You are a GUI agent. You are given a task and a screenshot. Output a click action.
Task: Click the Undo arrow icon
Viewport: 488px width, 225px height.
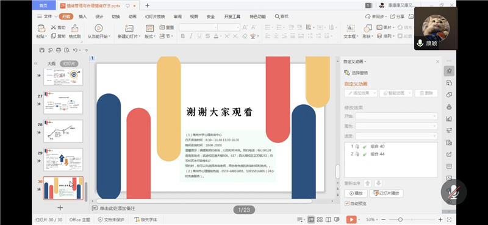coord(75,50)
